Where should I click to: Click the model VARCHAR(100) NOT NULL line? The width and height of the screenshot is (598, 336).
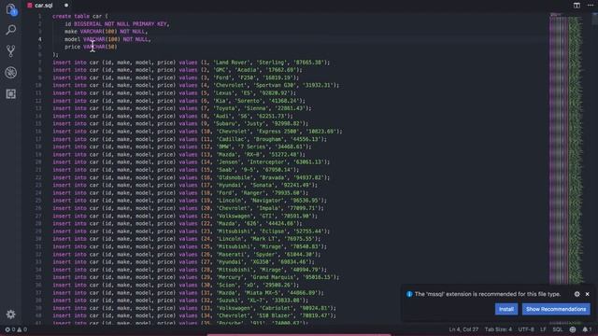pos(107,39)
